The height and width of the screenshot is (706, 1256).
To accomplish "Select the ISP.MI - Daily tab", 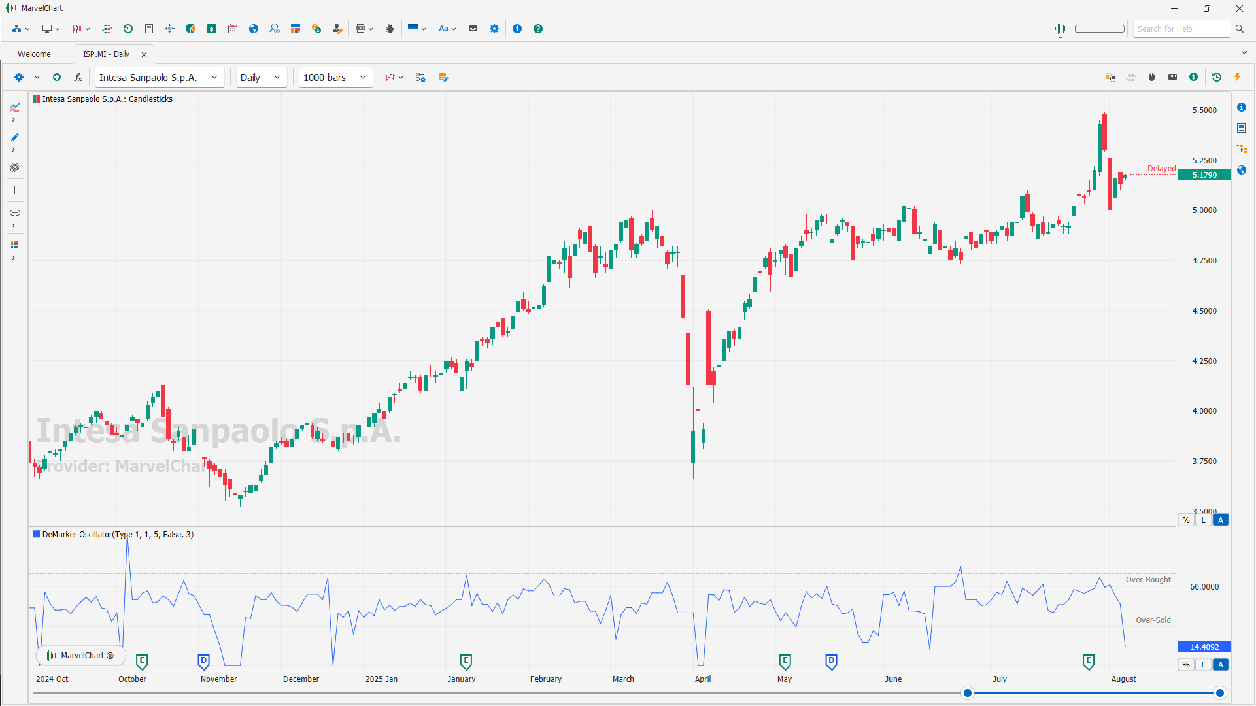I will (x=106, y=54).
